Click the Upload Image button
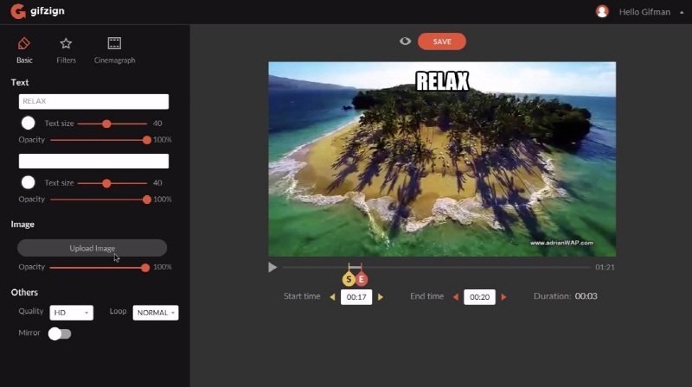692x387 pixels. pyautogui.click(x=93, y=248)
